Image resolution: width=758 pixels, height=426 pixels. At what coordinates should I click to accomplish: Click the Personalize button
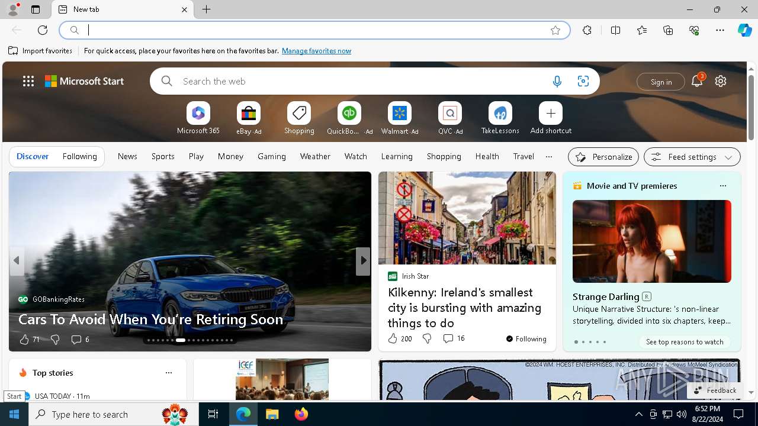coord(603,157)
